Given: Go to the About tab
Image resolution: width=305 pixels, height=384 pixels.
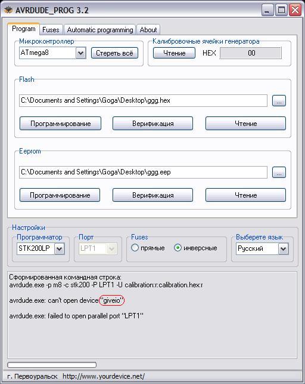Looking at the screenshot, I should tap(148, 30).
